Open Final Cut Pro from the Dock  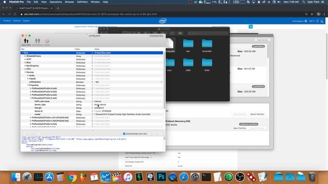(x=116, y=177)
